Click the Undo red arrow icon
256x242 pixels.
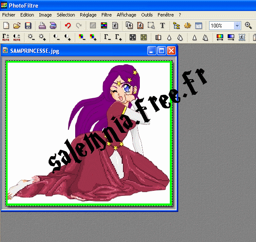pos(68,26)
